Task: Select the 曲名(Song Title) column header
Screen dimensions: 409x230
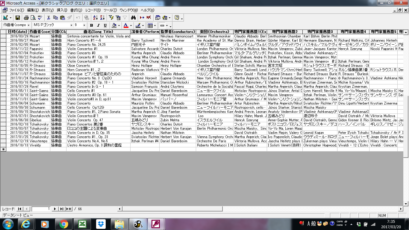Action: tap(98, 32)
